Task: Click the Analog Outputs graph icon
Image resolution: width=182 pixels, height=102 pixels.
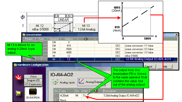Action: (81, 82)
